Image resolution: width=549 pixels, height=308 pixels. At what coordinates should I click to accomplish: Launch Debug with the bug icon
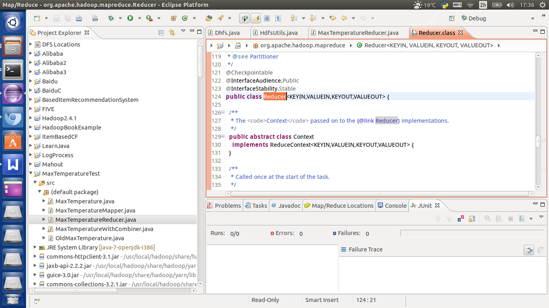111,18
